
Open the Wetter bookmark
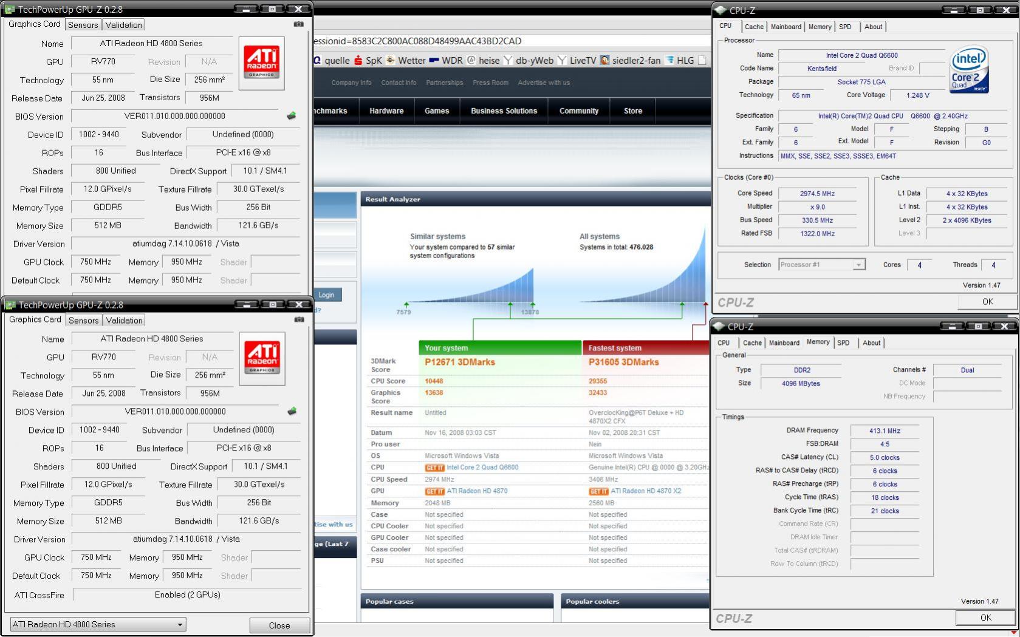coord(406,60)
